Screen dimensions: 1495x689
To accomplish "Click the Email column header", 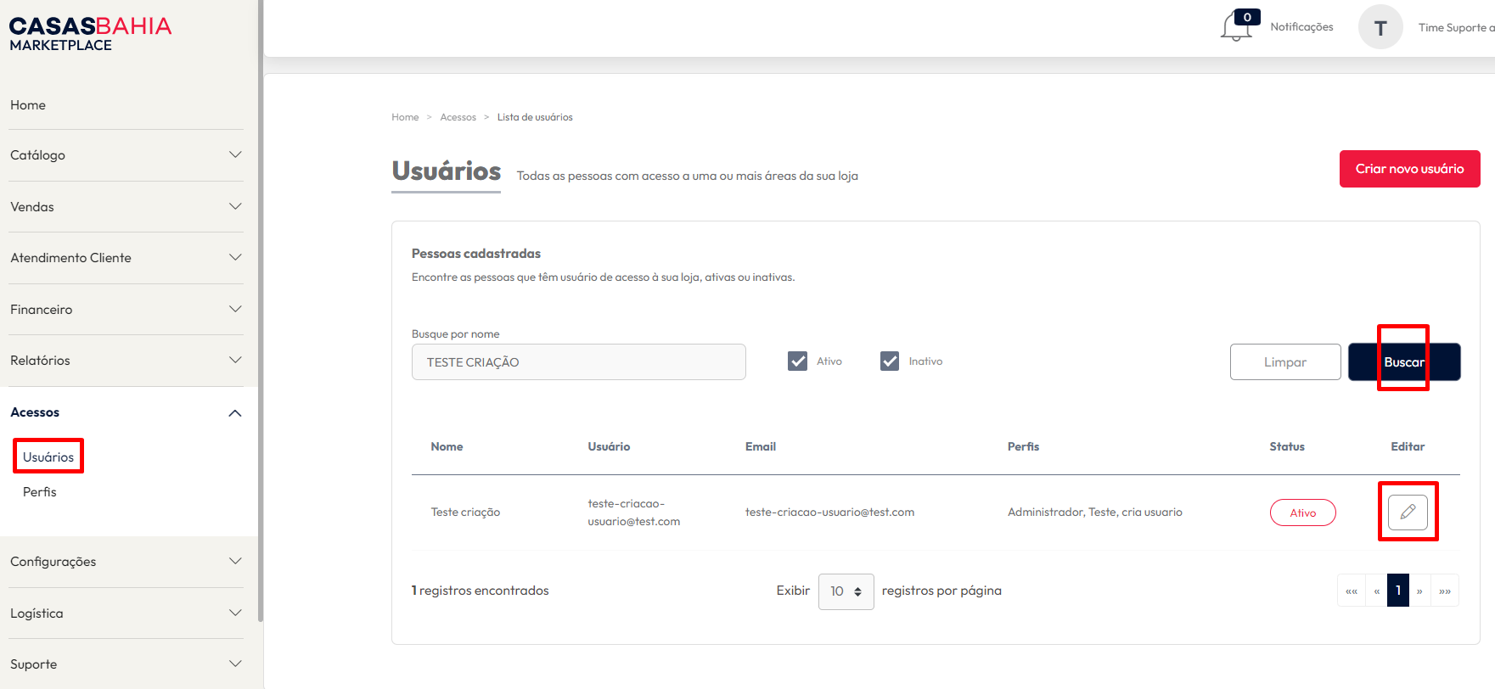I will pos(761,446).
